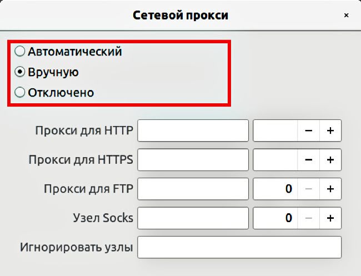This screenshot has height=276, width=361.
Task: Increase Socks port with plus button
Action: coord(330,218)
